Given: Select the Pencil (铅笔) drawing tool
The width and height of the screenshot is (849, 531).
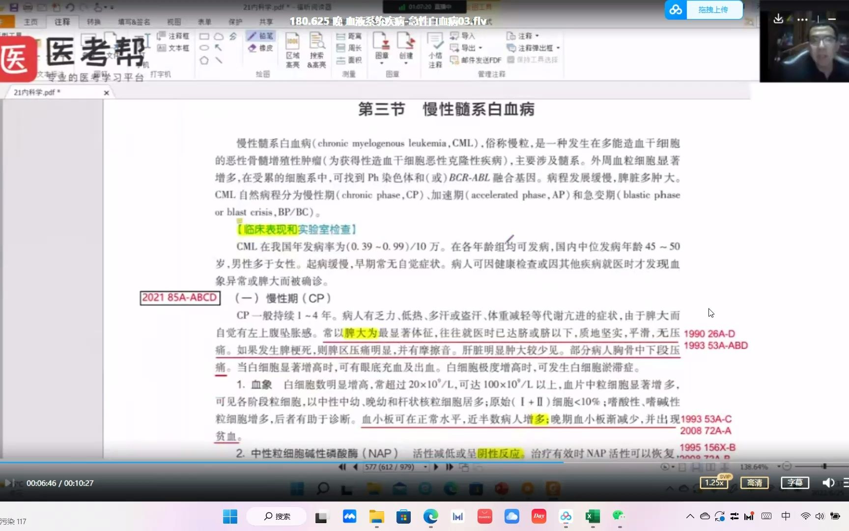Looking at the screenshot, I should pyautogui.click(x=260, y=36).
